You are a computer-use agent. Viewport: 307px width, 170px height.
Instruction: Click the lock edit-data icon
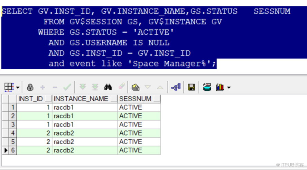pyautogui.click(x=30, y=87)
